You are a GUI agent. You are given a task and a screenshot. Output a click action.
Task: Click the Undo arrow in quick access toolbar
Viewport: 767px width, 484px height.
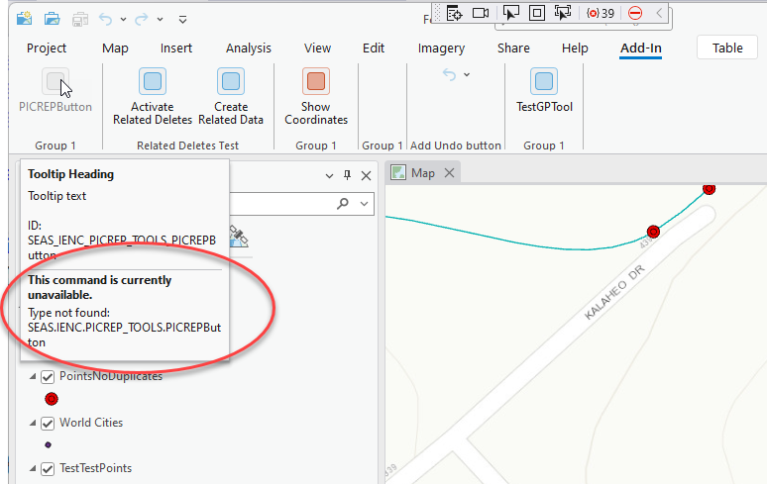106,19
